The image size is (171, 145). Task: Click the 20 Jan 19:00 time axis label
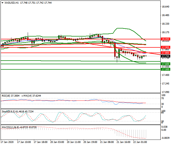[x=90, y=142]
